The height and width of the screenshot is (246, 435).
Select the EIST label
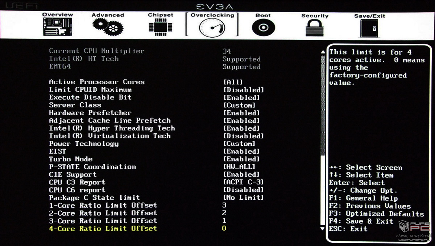pyautogui.click(x=58, y=151)
